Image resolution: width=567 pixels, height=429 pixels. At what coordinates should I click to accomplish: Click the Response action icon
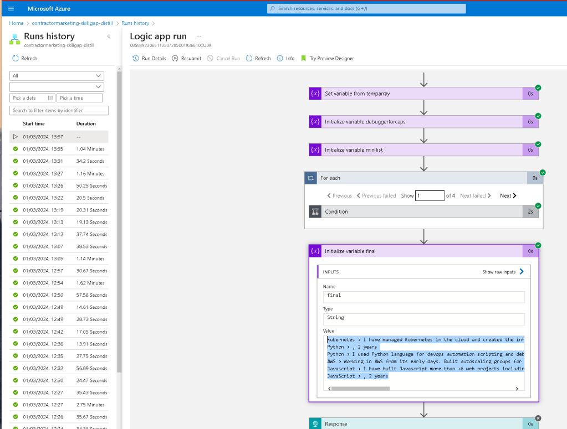pos(315,423)
